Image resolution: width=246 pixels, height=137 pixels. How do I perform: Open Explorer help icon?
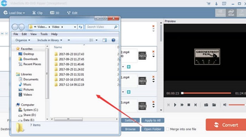113,40
